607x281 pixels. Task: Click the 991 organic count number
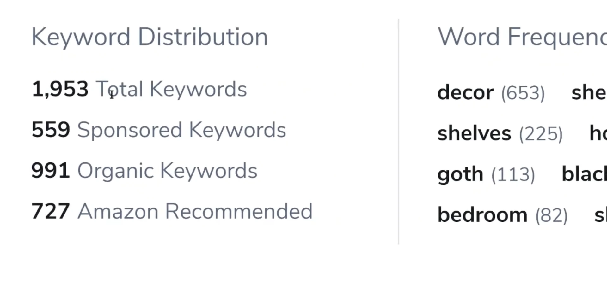click(x=51, y=170)
